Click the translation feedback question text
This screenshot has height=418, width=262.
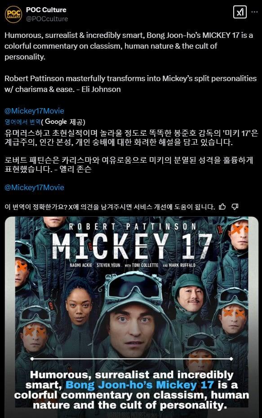(x=110, y=207)
